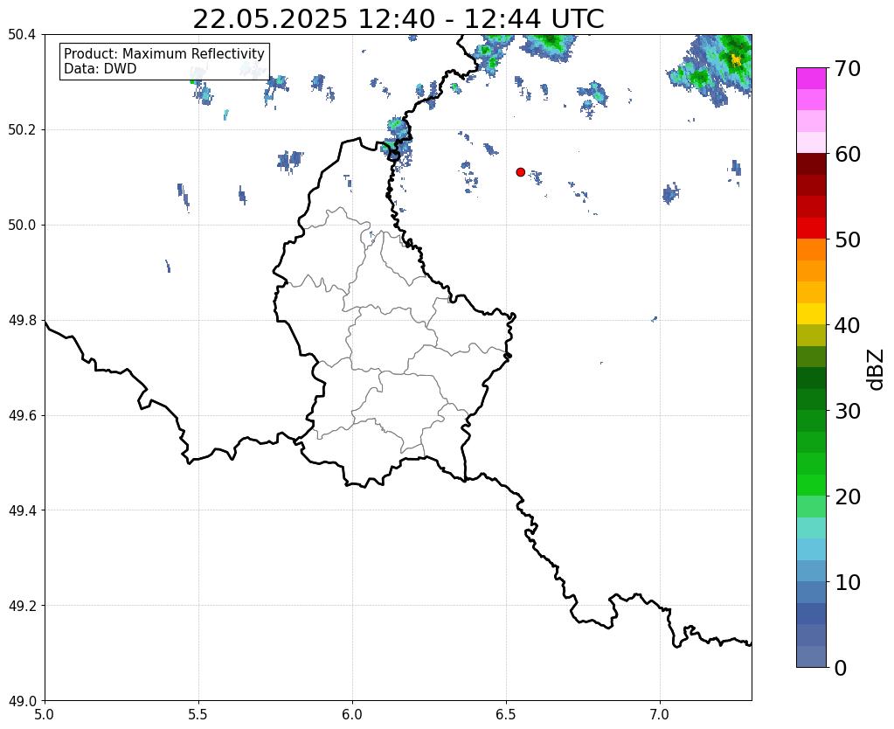The height and width of the screenshot is (729, 894).
Task: Click the longitude tick label 5.5
Action: coord(198,715)
